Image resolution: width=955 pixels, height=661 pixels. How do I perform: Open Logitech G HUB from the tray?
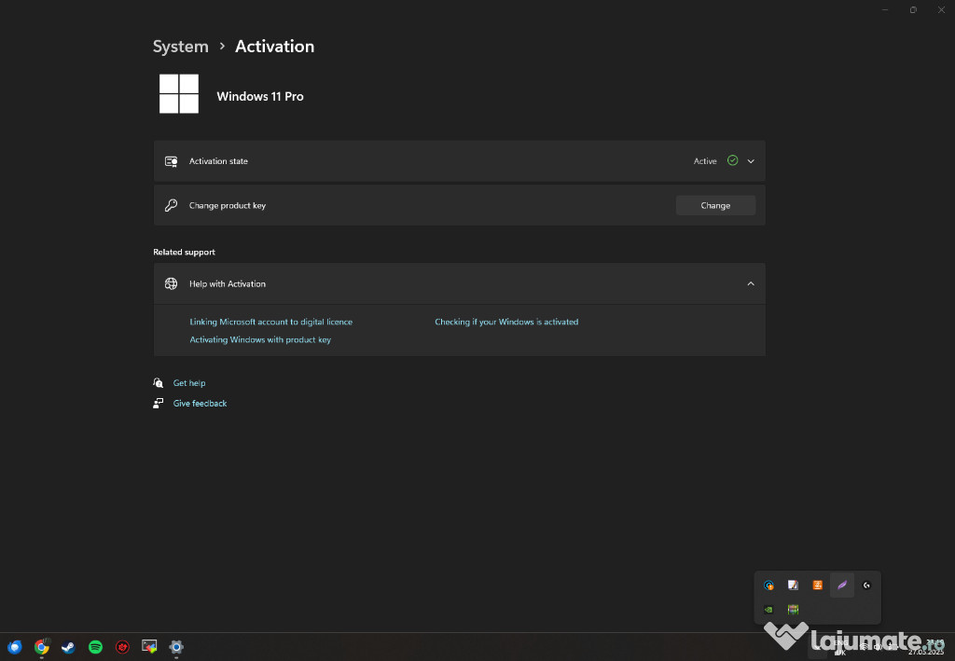pos(866,585)
